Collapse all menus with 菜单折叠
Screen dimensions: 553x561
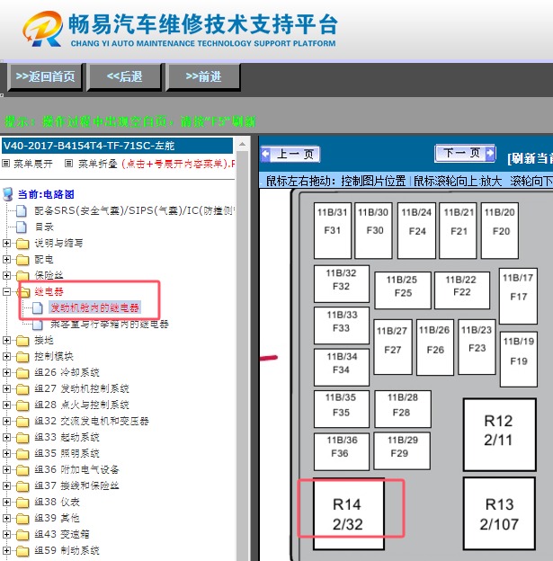[x=98, y=164]
